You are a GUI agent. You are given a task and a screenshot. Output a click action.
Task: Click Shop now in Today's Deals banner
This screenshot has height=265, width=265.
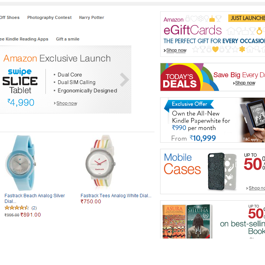(245, 83)
